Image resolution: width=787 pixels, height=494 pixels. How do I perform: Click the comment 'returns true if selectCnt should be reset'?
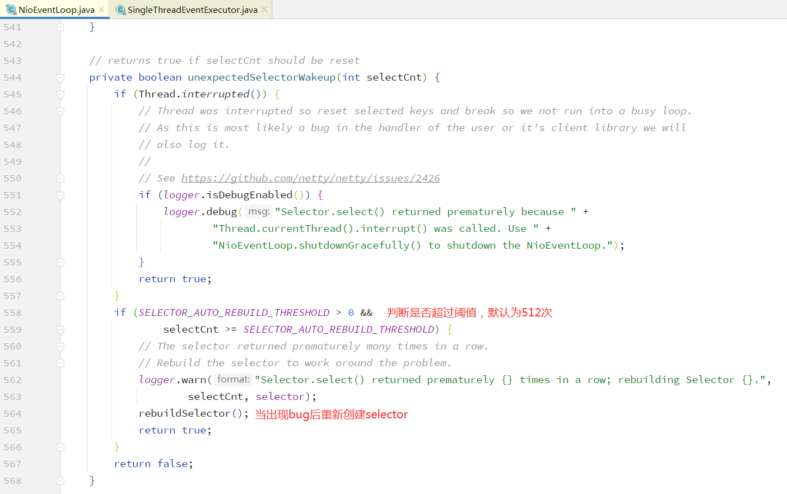coord(224,60)
